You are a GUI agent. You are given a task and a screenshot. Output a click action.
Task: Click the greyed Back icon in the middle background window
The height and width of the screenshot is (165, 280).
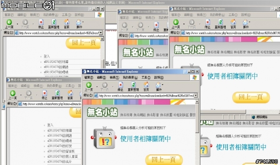124,25
